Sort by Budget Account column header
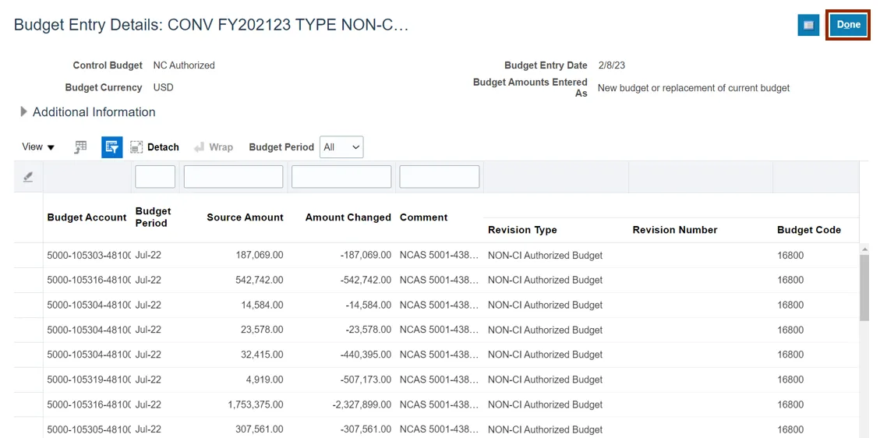Viewport: 880px width, 438px height. (87, 217)
